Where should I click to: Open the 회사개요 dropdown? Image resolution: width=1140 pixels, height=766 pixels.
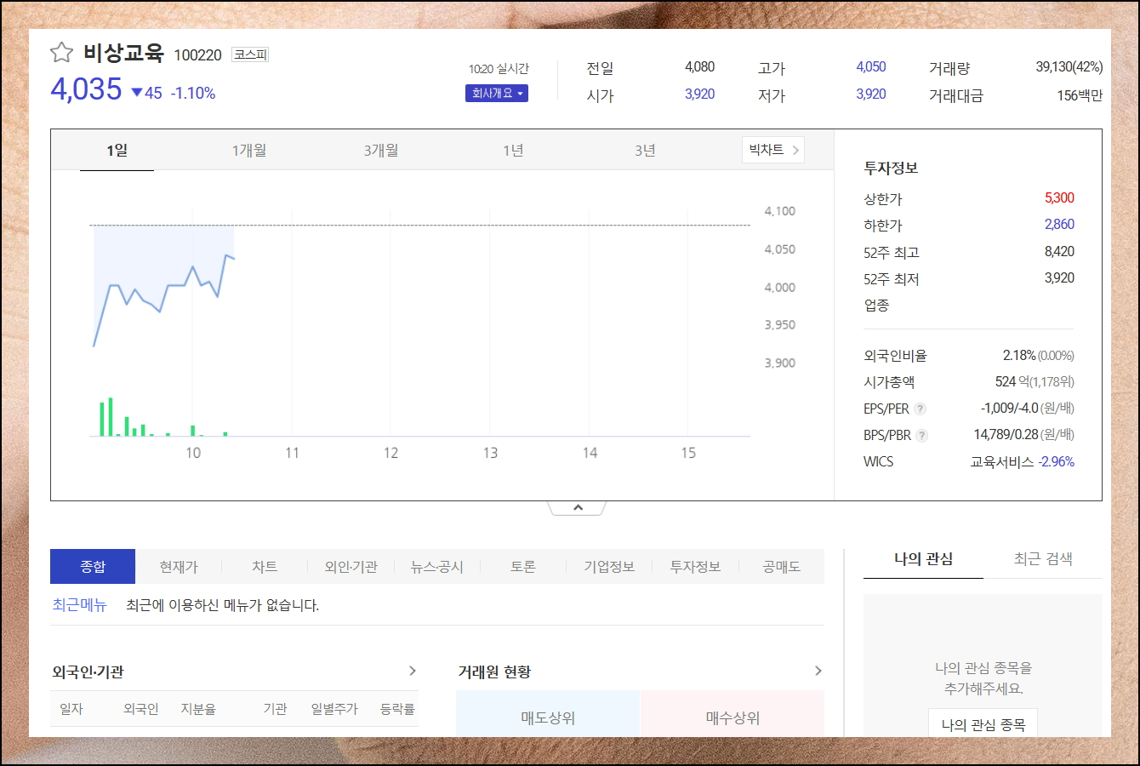click(x=497, y=93)
